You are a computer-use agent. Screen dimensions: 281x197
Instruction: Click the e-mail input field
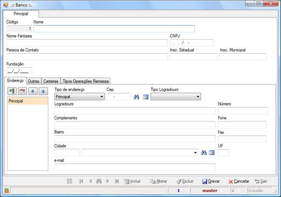[x=135, y=167]
